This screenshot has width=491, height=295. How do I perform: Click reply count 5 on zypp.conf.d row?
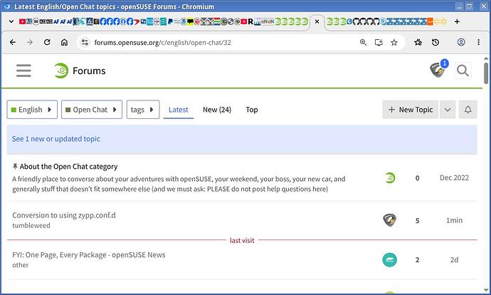[417, 220]
